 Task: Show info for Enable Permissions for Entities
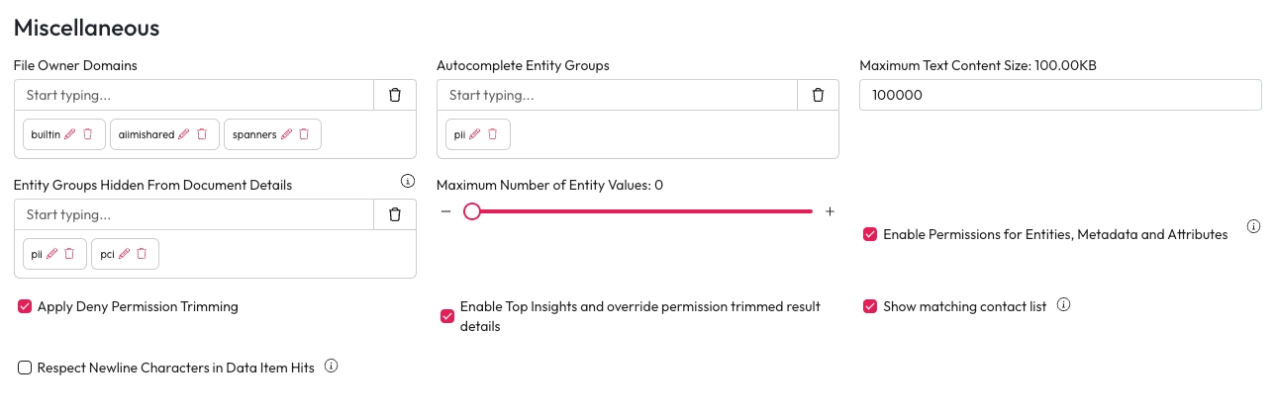(1253, 226)
